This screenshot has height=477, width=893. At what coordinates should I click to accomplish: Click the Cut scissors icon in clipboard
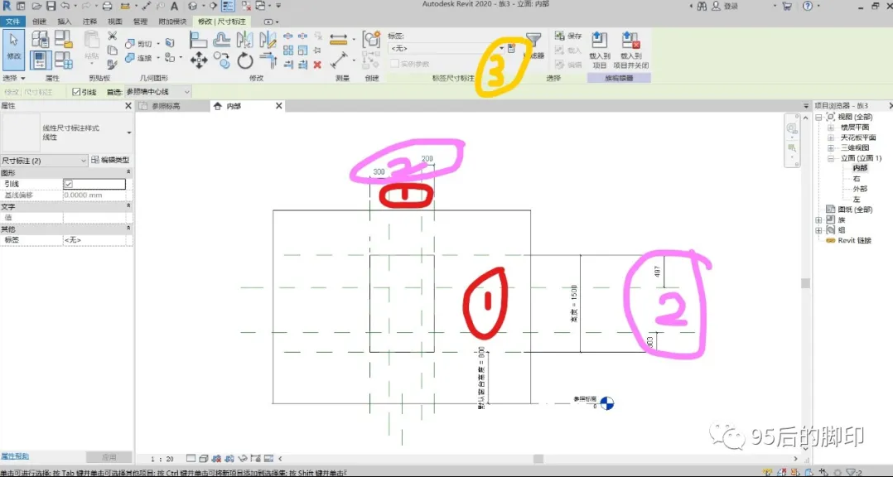[x=112, y=36]
